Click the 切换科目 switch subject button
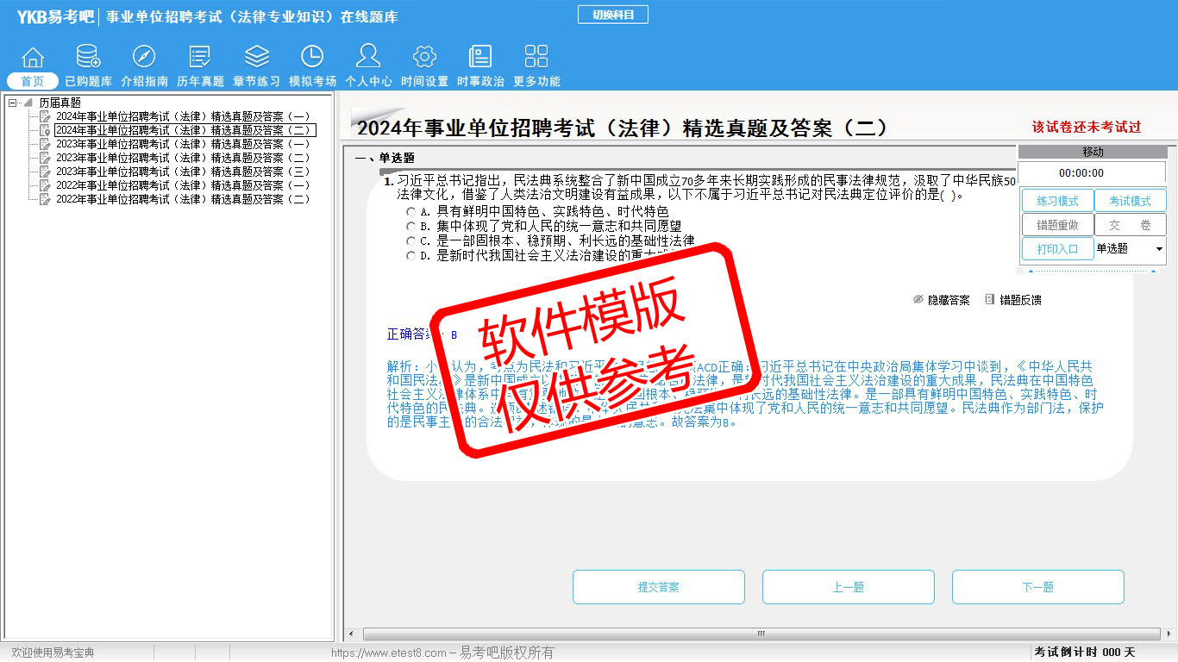This screenshot has width=1178, height=662. click(x=612, y=15)
